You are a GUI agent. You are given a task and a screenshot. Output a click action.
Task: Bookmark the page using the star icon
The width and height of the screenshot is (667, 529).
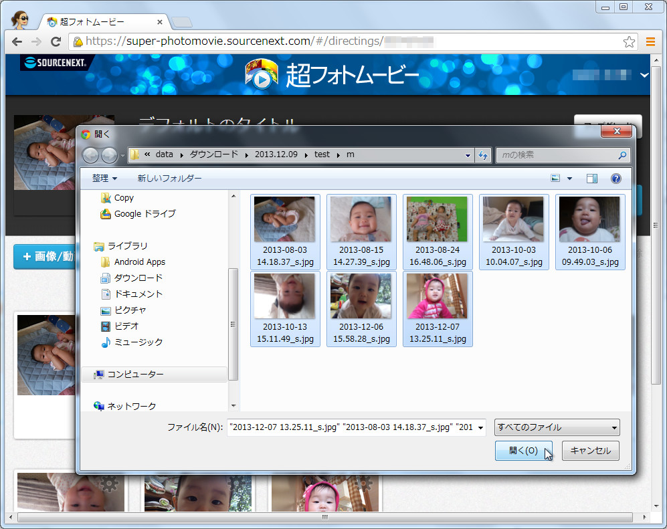(629, 41)
